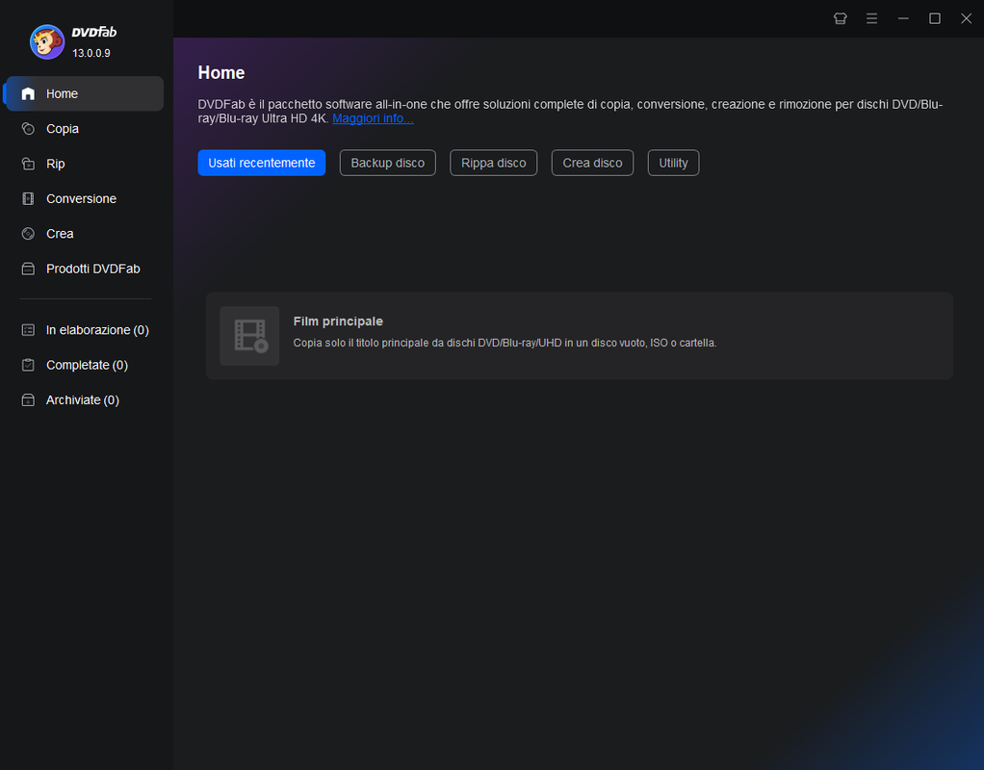984x770 pixels.
Task: Click the Film principale title
Action: (338, 321)
